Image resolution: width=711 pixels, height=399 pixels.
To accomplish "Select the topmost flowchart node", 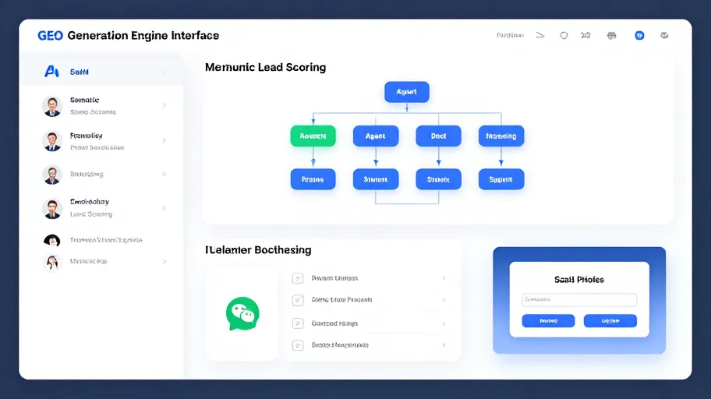I will pos(407,92).
